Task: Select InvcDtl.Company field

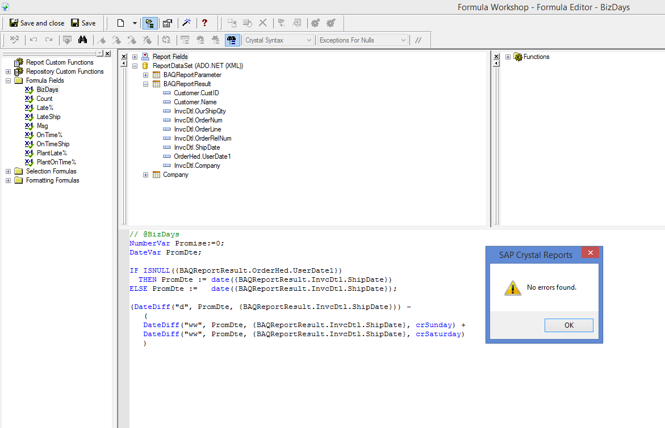Action: 197,166
